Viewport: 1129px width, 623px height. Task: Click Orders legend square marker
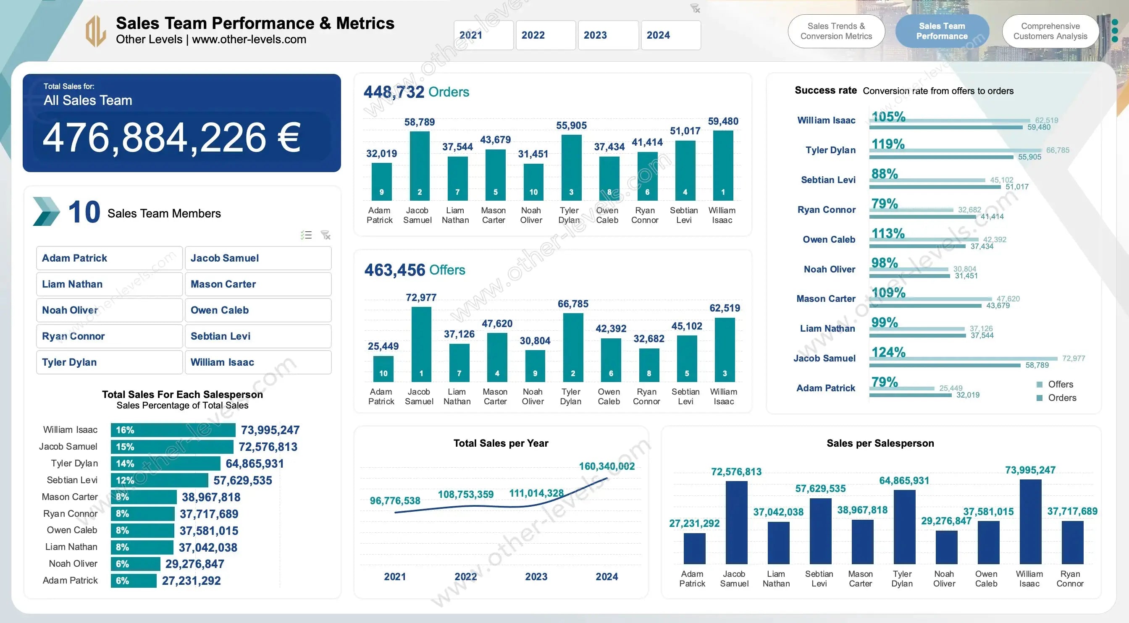tap(1039, 398)
